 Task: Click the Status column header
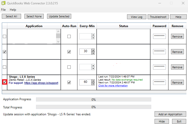coord(123,26)
